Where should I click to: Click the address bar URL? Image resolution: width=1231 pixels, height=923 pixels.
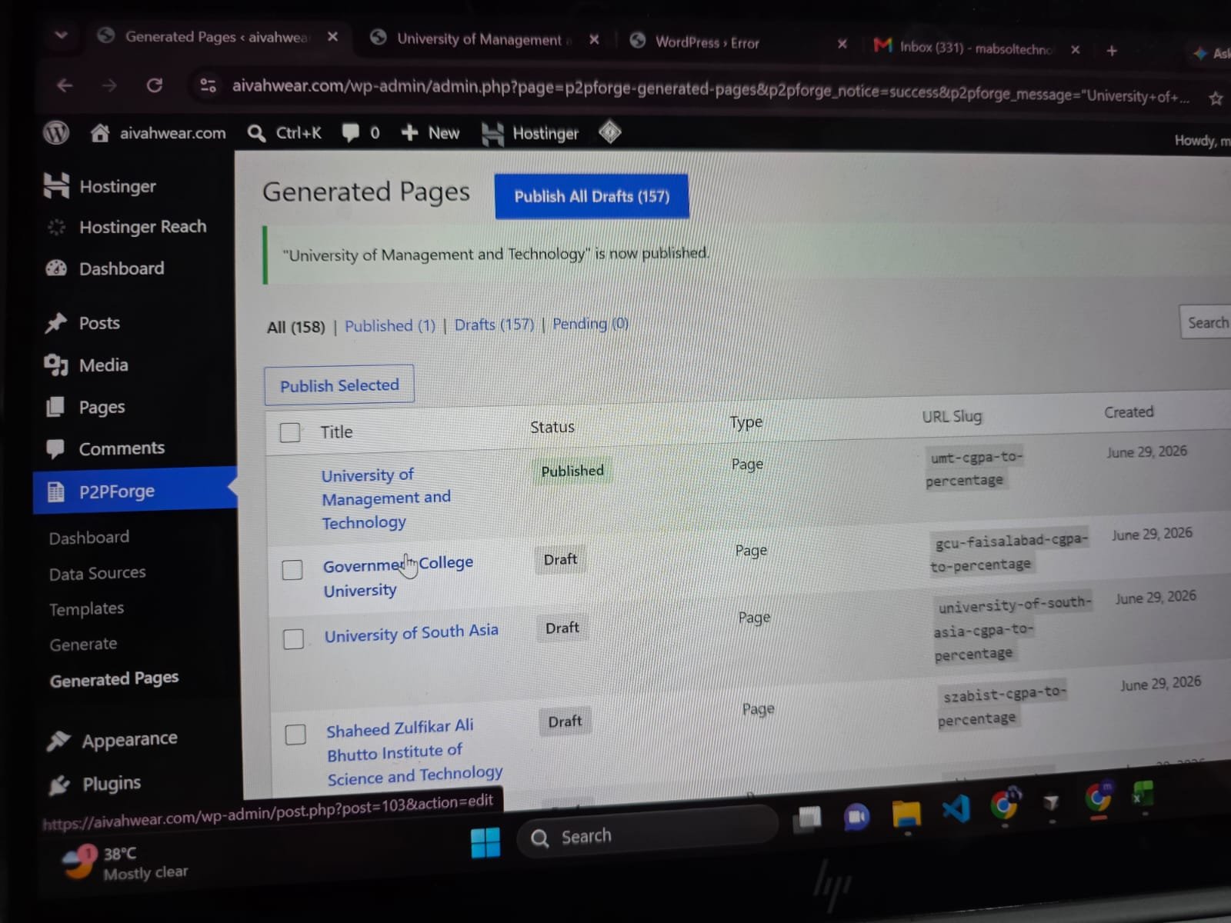click(x=709, y=91)
